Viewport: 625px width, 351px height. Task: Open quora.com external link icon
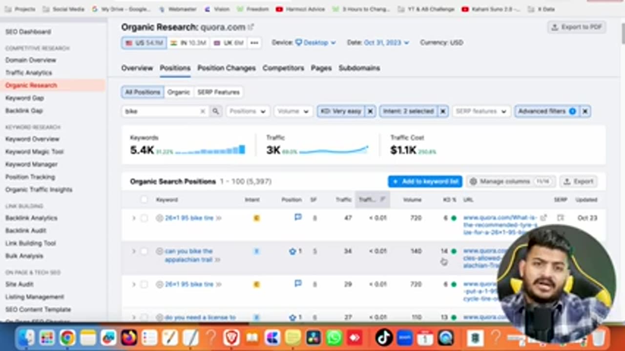[x=251, y=27]
